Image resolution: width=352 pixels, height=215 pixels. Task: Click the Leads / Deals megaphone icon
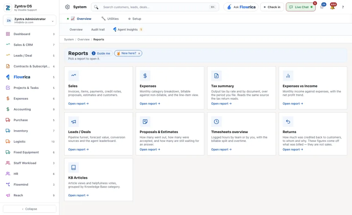pyautogui.click(x=73, y=121)
